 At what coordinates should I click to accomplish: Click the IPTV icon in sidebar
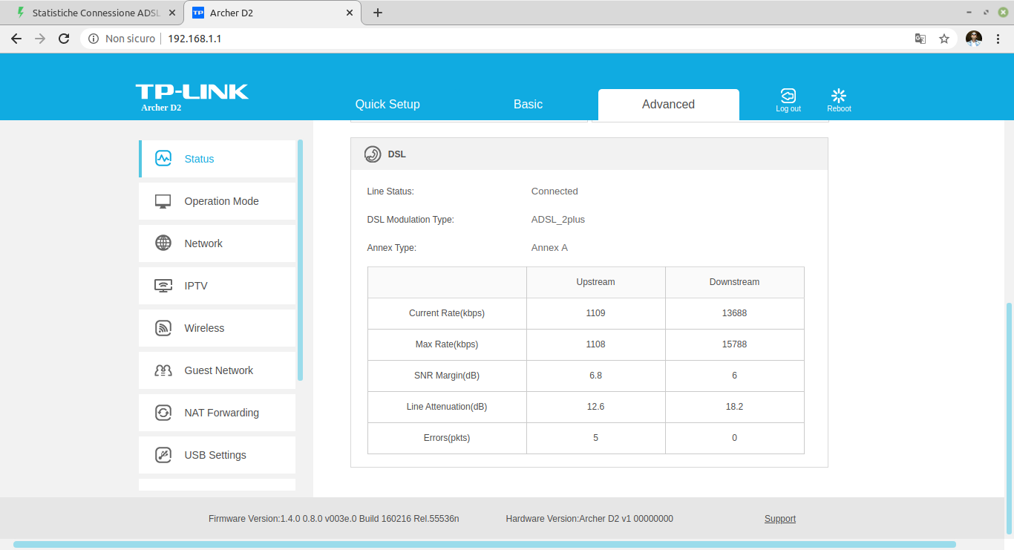pos(163,286)
